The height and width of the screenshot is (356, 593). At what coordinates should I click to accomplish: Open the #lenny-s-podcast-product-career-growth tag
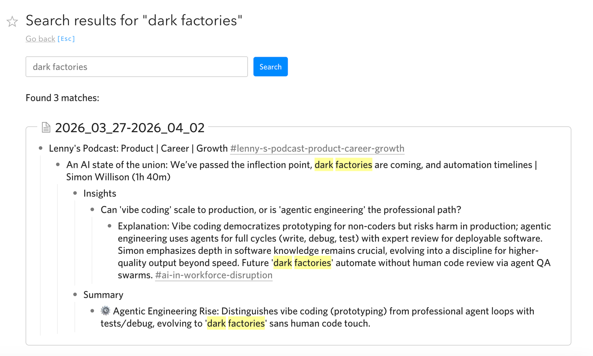click(x=317, y=149)
